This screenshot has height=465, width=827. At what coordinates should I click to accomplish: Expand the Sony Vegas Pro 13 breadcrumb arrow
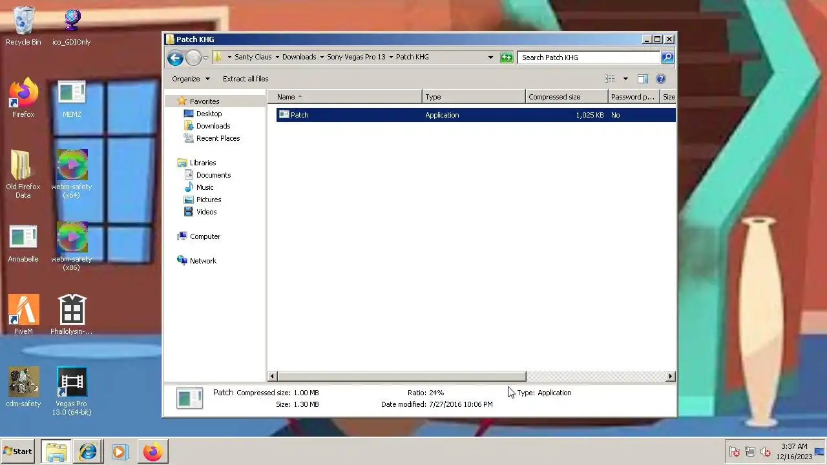click(391, 57)
